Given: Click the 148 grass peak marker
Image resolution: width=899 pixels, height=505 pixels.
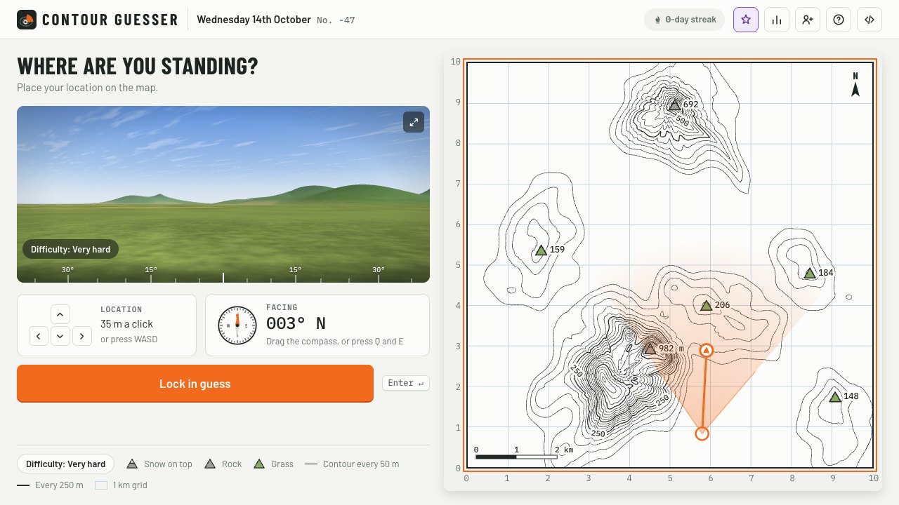Looking at the screenshot, I should pos(835,396).
